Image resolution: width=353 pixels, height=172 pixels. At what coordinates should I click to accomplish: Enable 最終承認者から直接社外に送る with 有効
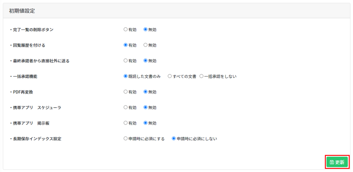[125, 61]
